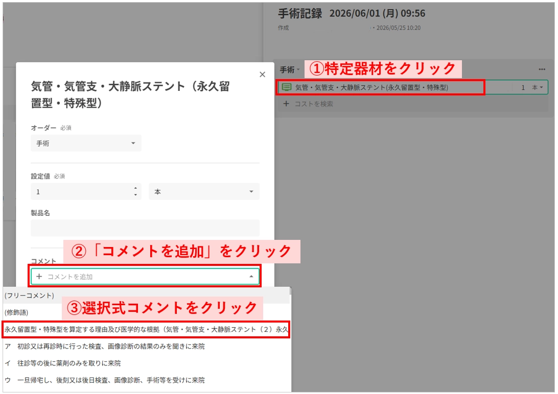Open the 本 unit dropdown on stent row
This screenshot has width=558, height=394.
tap(538, 87)
